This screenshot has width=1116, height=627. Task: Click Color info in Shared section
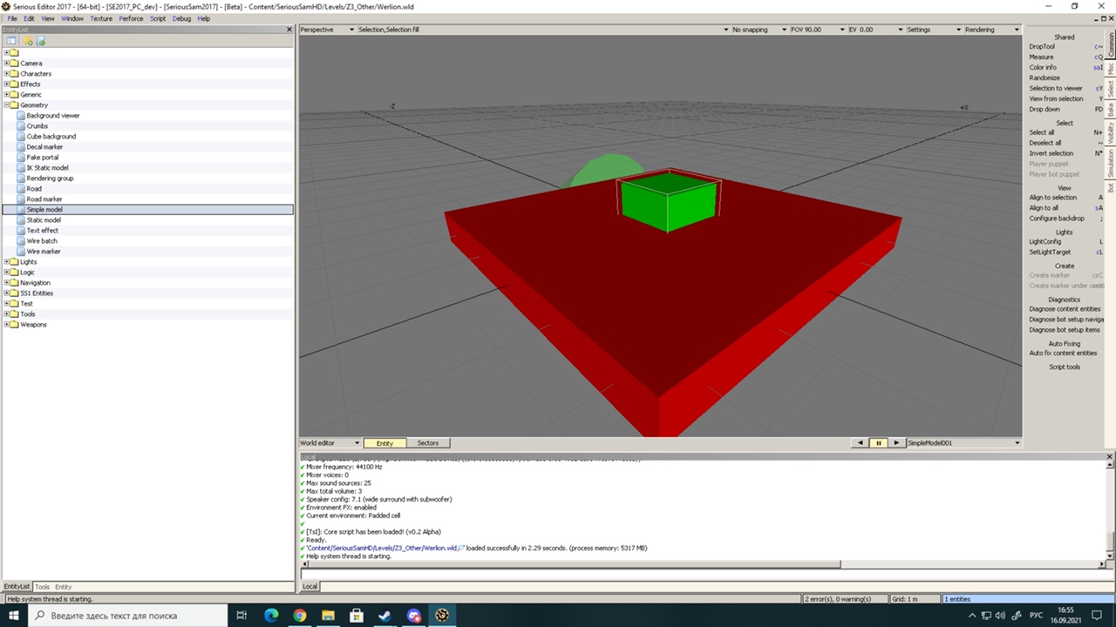coord(1043,67)
